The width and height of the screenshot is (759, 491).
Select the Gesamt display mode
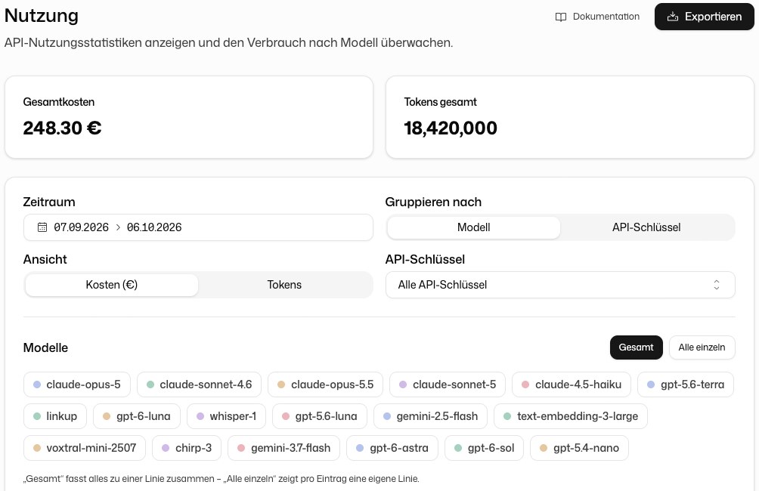(x=636, y=347)
